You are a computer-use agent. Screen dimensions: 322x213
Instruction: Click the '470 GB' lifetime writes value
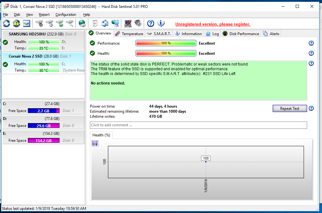(x=155, y=116)
